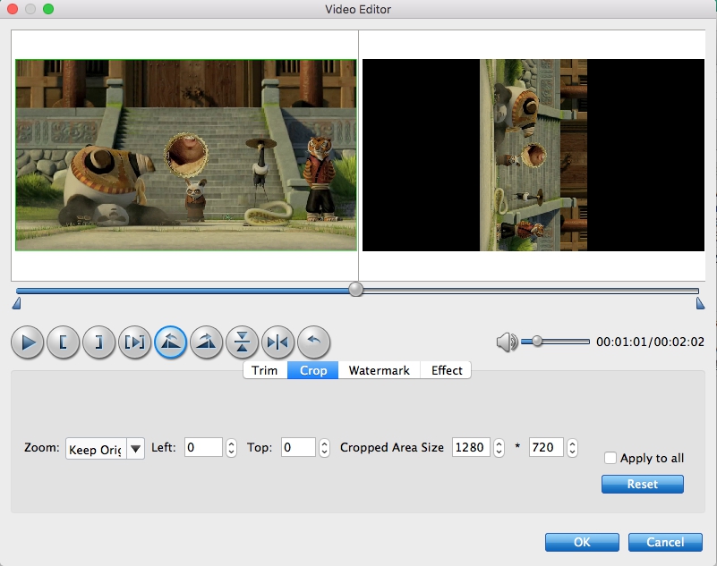
Task: Enable the Apply to all checkbox
Action: point(610,458)
